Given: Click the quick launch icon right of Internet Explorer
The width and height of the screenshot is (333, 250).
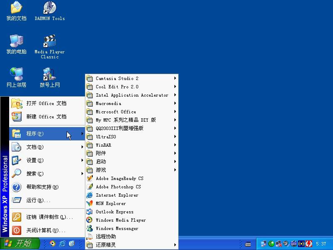Looking at the screenshot, I should [x=72, y=243].
